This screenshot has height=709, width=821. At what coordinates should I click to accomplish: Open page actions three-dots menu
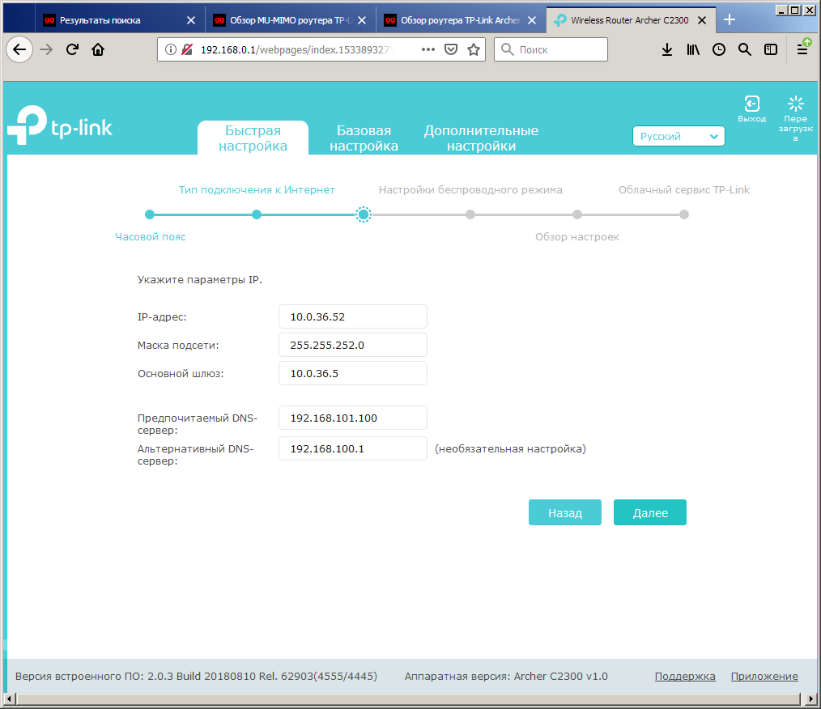click(428, 49)
